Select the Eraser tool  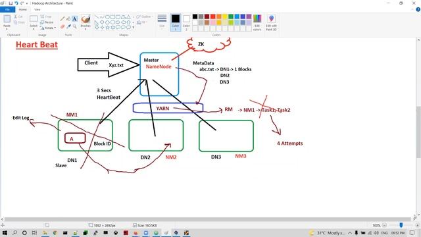coord(62,26)
